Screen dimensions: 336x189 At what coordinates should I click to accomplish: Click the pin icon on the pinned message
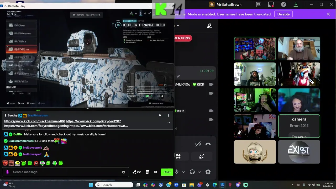tap(160, 115)
